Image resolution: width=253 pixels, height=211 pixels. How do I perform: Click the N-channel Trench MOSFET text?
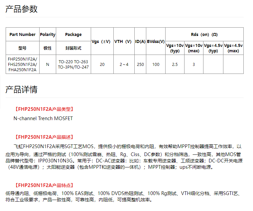[x=43, y=118]
